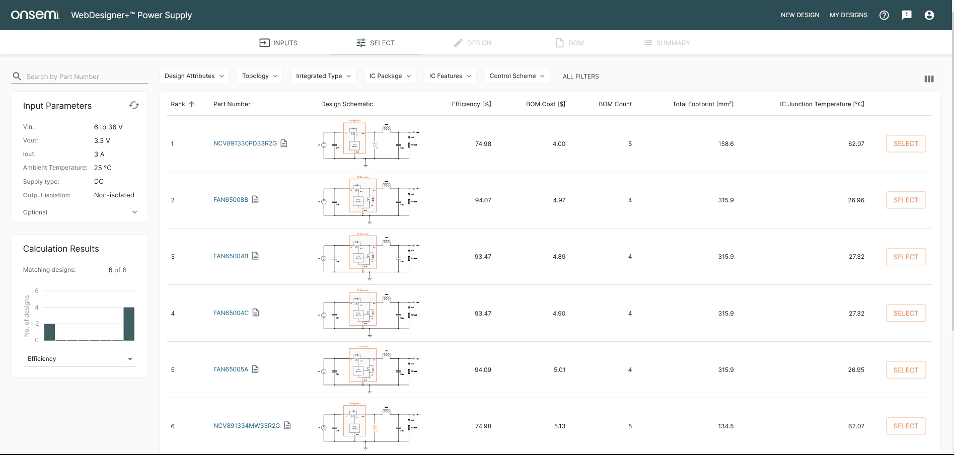The image size is (954, 455).
Task: Select design FAN65004B with SELECT button
Action: (x=906, y=257)
